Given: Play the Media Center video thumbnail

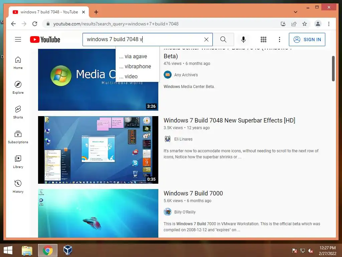Looking at the screenshot, I should 98,80.
